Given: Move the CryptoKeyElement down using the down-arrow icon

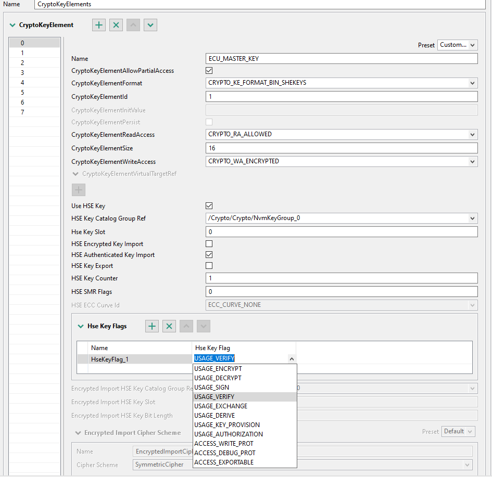Looking at the screenshot, I should pos(150,24).
